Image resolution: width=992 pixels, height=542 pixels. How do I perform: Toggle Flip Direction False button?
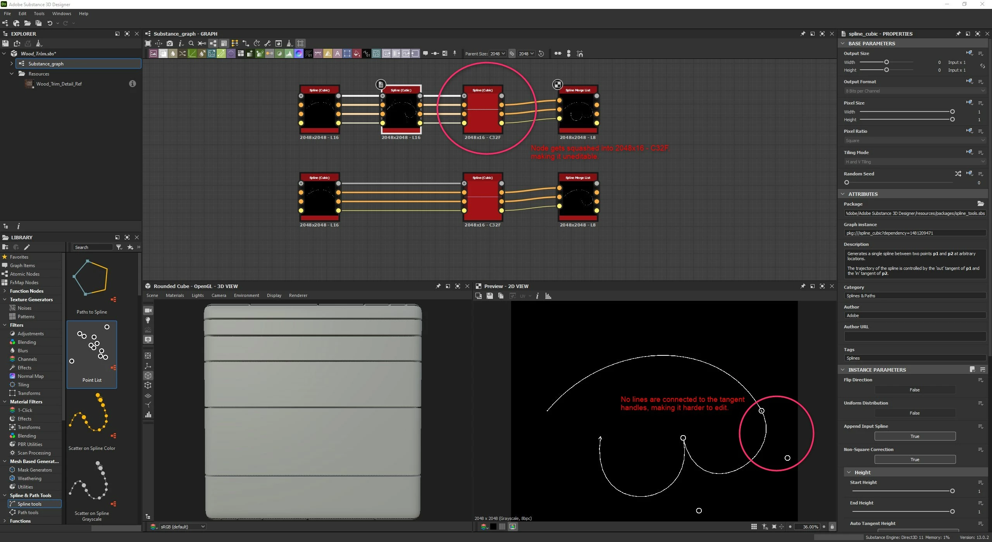[x=914, y=390]
